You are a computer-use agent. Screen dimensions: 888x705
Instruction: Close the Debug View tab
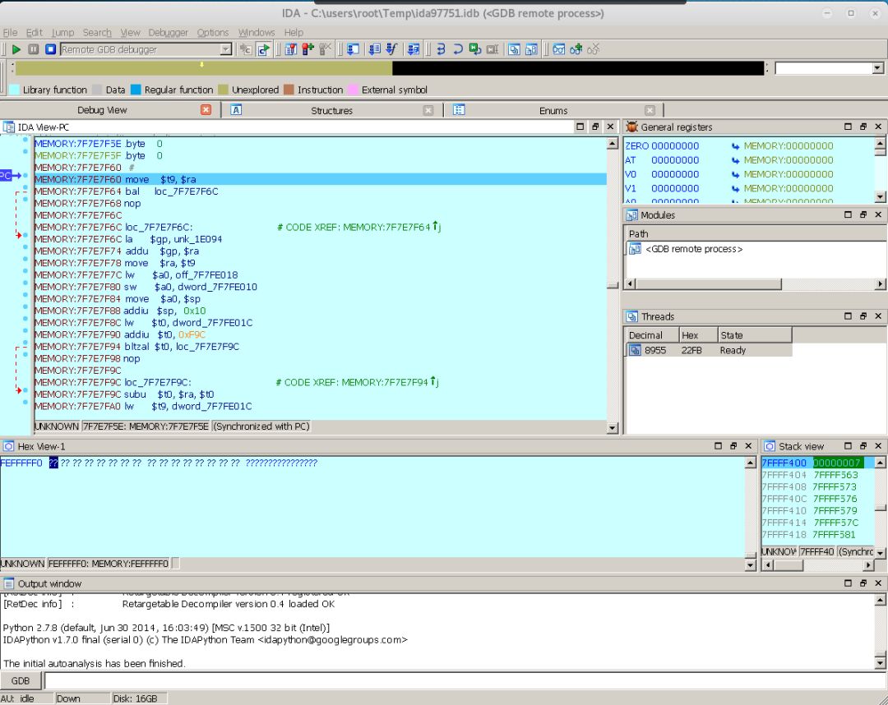pyautogui.click(x=206, y=110)
